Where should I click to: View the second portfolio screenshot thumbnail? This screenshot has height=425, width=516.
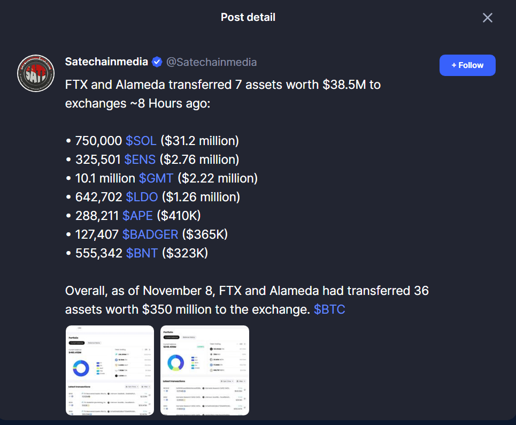click(x=205, y=370)
